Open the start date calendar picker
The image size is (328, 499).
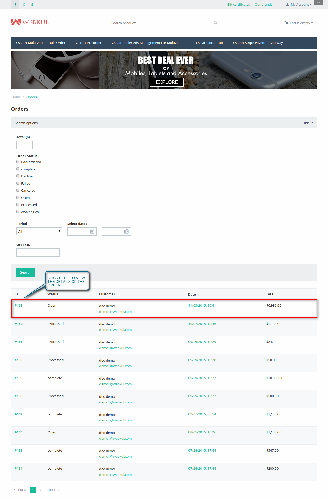[x=92, y=232]
